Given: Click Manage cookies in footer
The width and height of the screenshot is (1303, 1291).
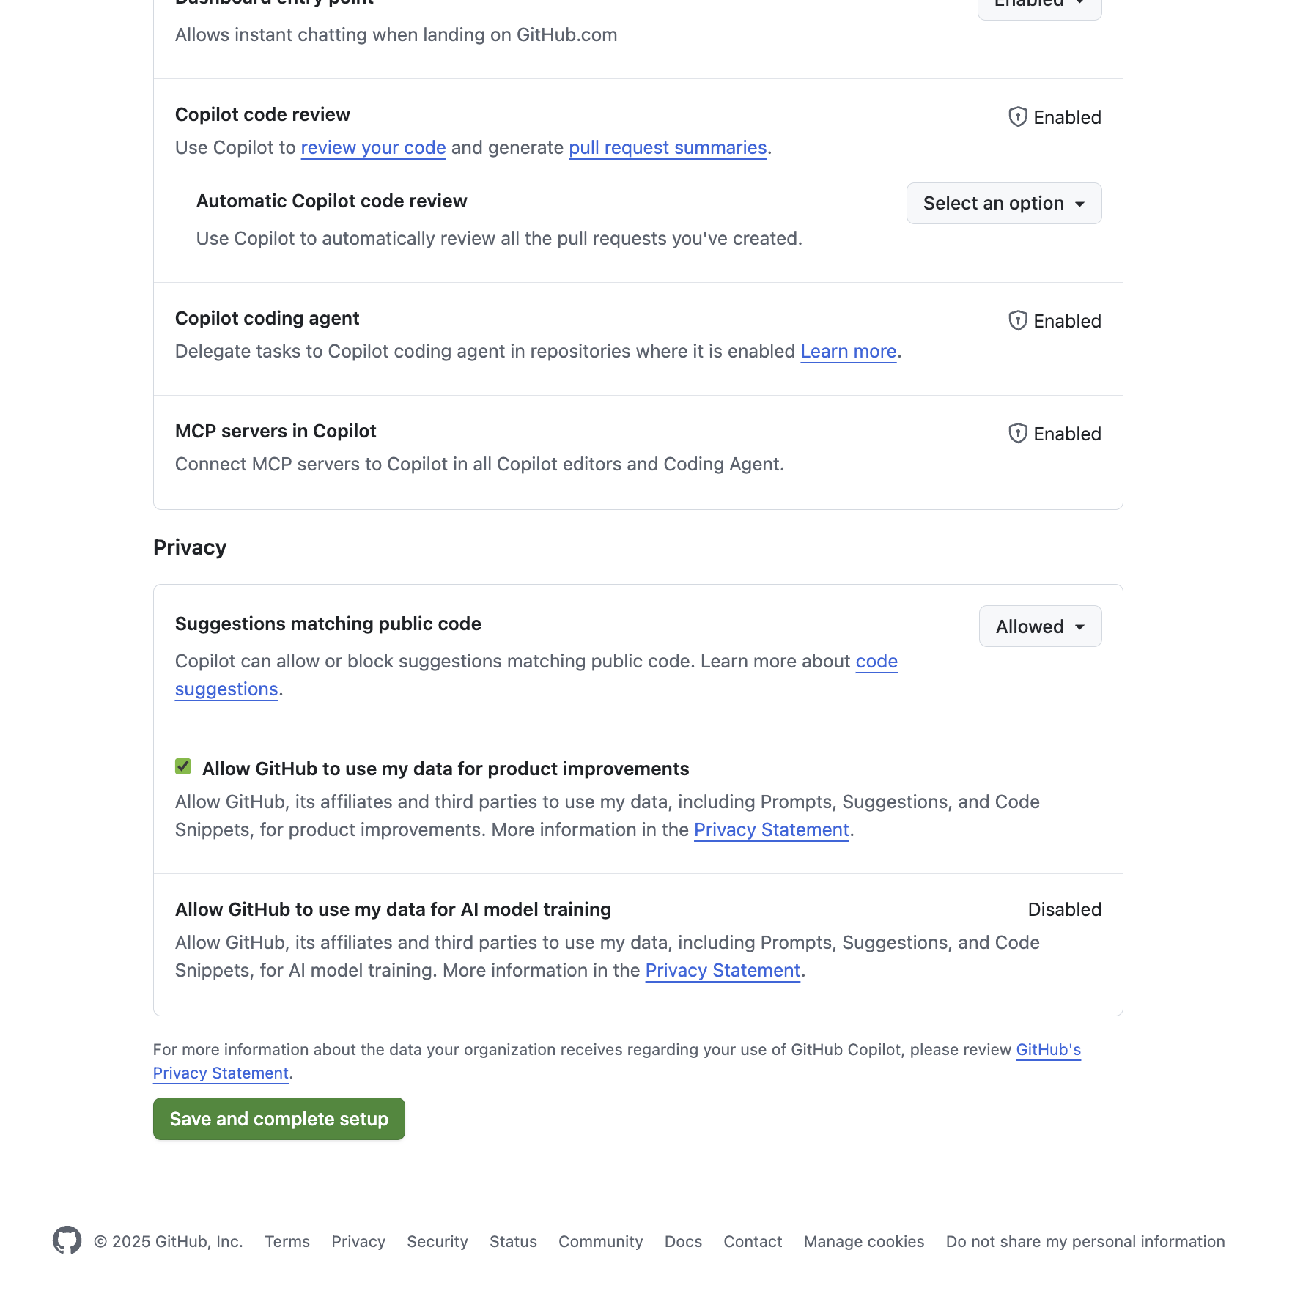Looking at the screenshot, I should pyautogui.click(x=863, y=1242).
